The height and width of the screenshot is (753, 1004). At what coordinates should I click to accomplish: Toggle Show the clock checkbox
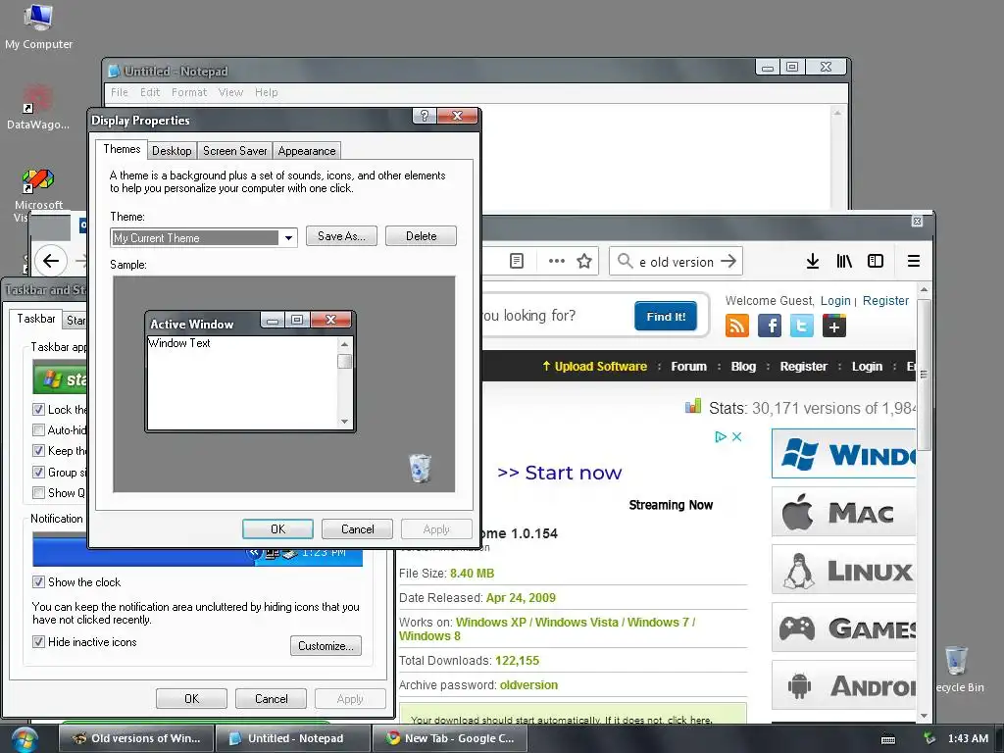pyautogui.click(x=38, y=582)
